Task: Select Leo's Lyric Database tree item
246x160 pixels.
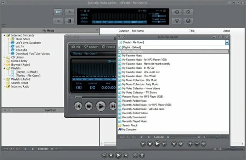Action: (28, 43)
